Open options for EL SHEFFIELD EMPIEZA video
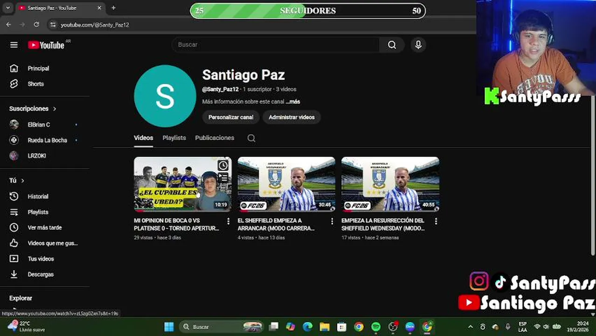Viewport: 596px width, 336px height. pyautogui.click(x=332, y=221)
